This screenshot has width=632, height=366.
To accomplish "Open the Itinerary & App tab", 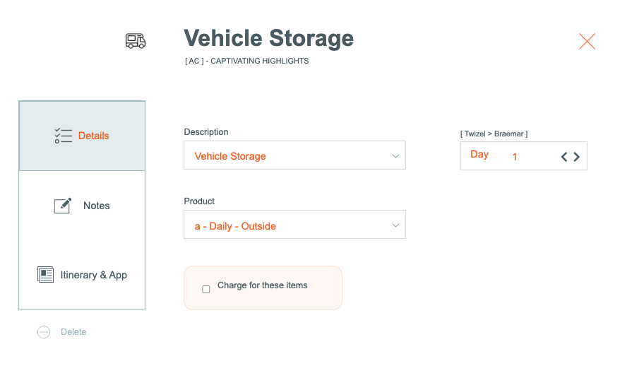I will pyautogui.click(x=94, y=275).
